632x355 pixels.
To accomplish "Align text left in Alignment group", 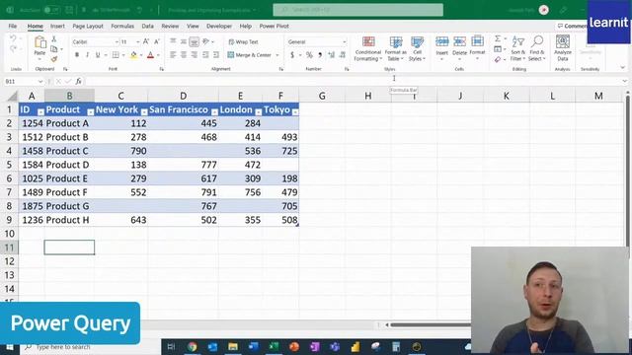I will (x=173, y=55).
